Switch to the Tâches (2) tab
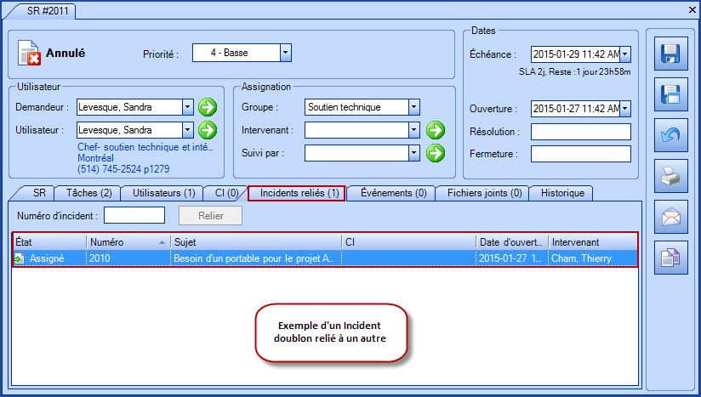 tap(88, 193)
